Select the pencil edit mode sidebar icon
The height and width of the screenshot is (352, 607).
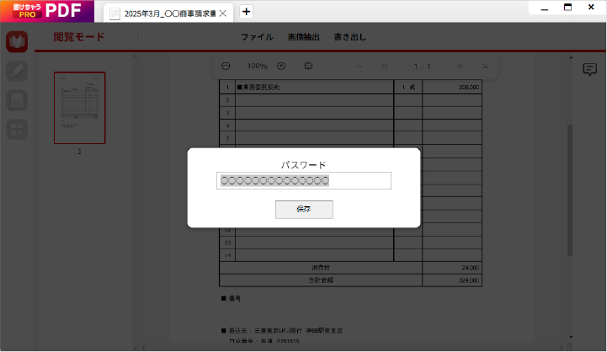click(17, 72)
